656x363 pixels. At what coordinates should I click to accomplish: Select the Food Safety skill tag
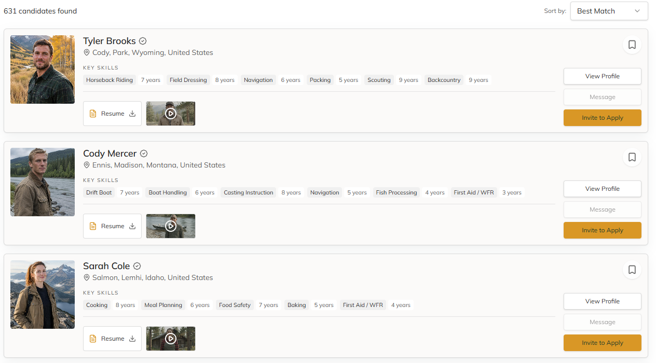click(x=235, y=305)
